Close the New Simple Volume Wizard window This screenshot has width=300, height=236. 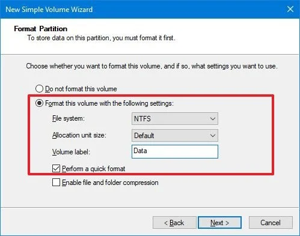(x=290, y=9)
